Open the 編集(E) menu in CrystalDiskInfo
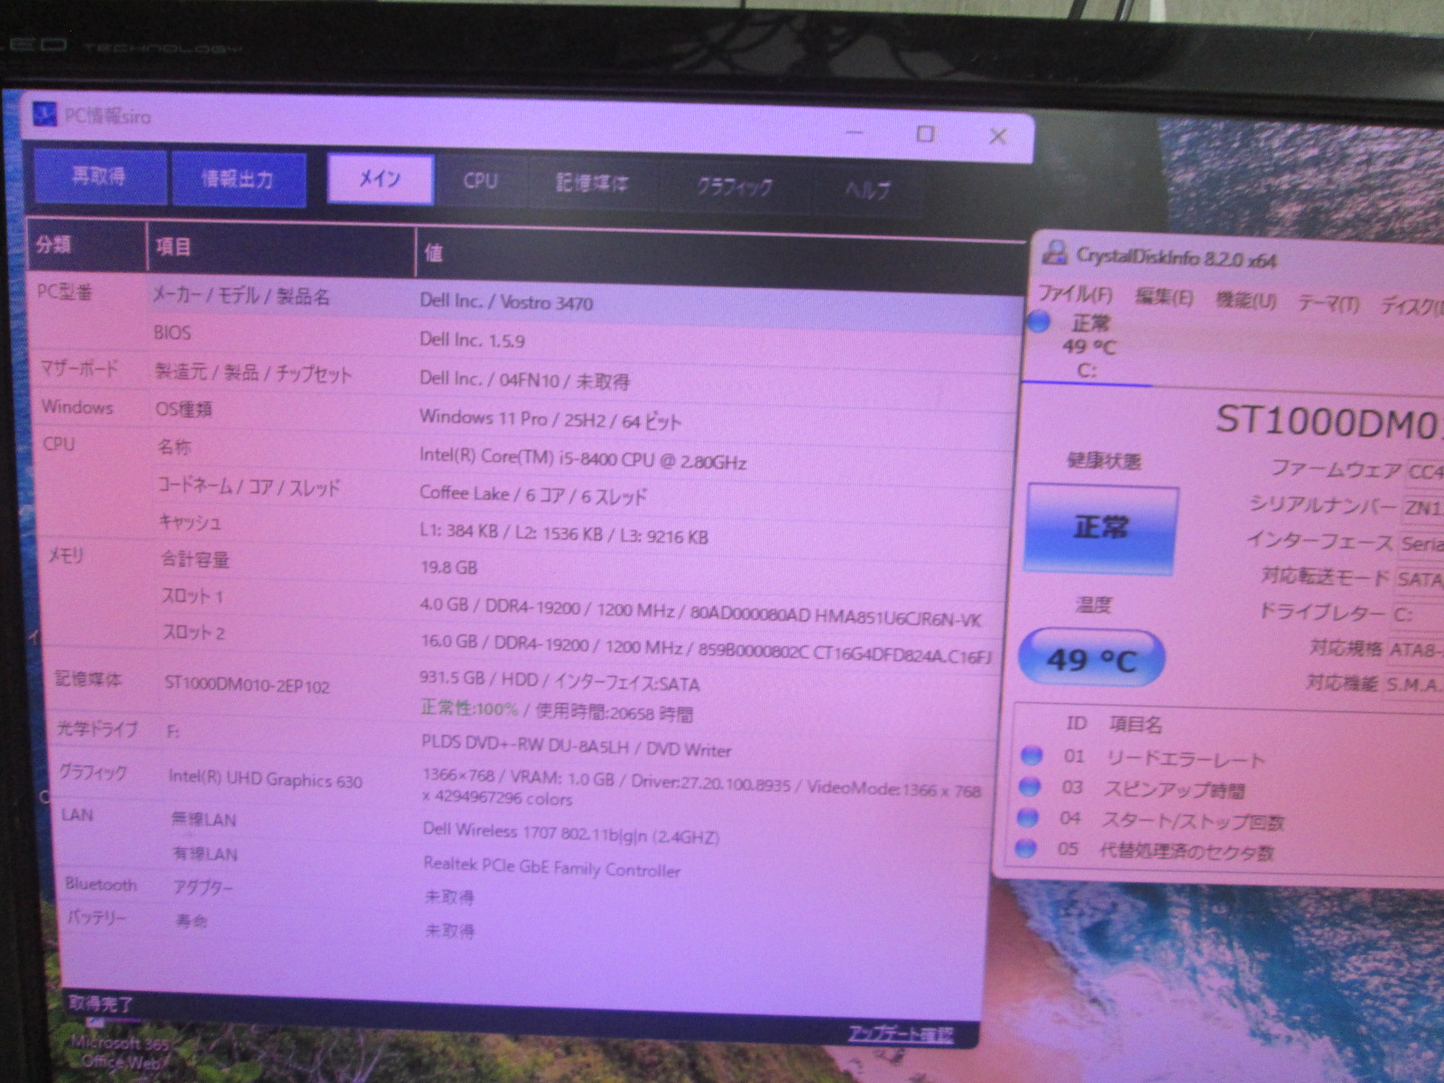This screenshot has height=1083, width=1444. 1164,296
